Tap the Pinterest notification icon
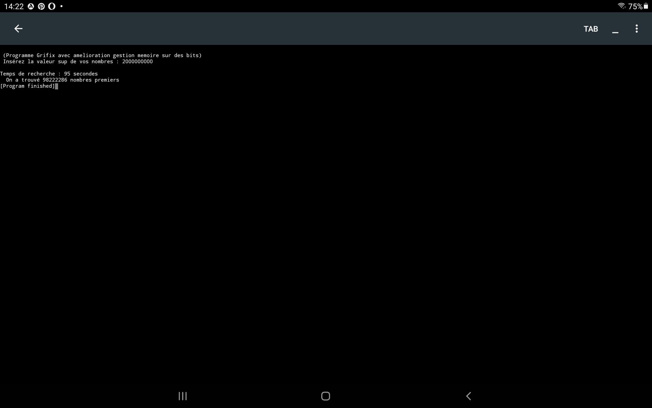This screenshot has width=652, height=408. 41,6
